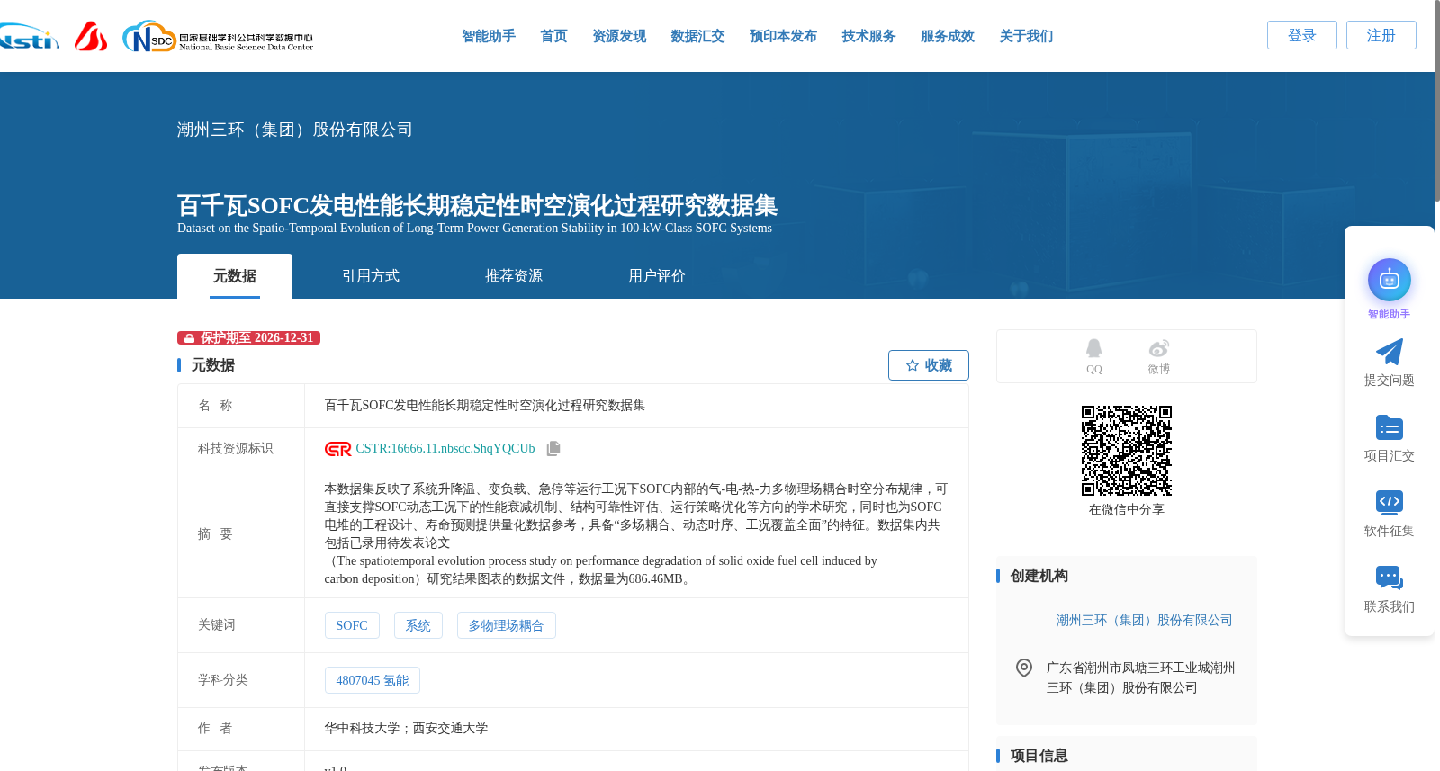
Task: Click the page vertical scrollbar thumb
Action: (x=1436, y=101)
